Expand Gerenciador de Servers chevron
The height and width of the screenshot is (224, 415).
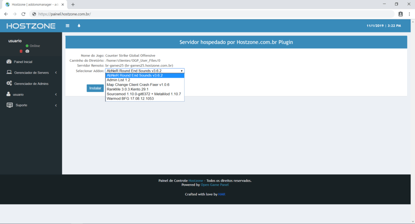click(56, 73)
